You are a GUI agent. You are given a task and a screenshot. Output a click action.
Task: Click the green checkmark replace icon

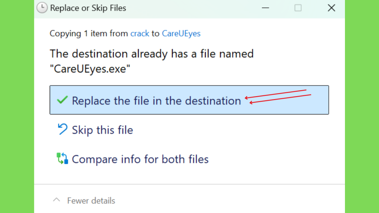tap(62, 100)
